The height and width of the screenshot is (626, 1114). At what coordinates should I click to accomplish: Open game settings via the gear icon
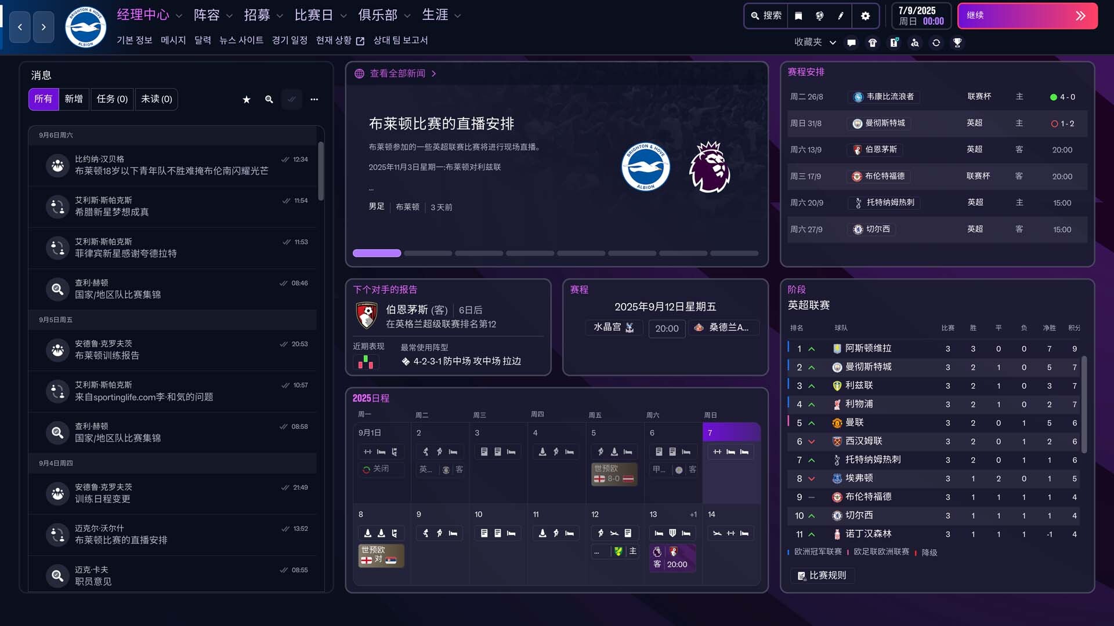coord(865,16)
